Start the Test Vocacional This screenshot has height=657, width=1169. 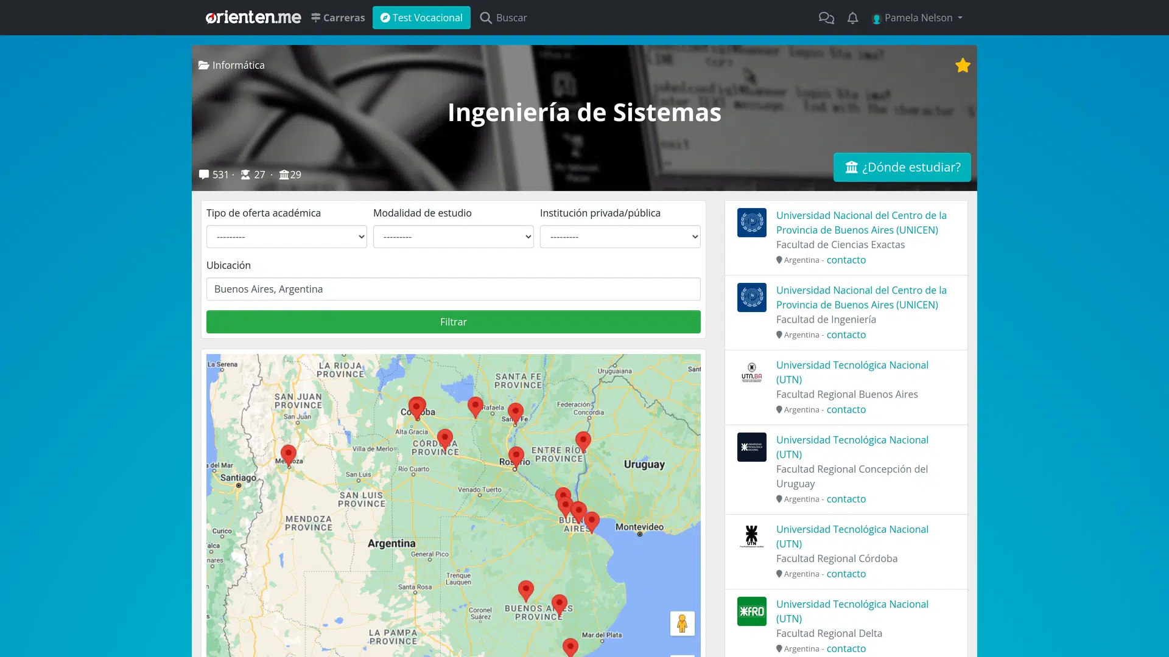tap(421, 18)
